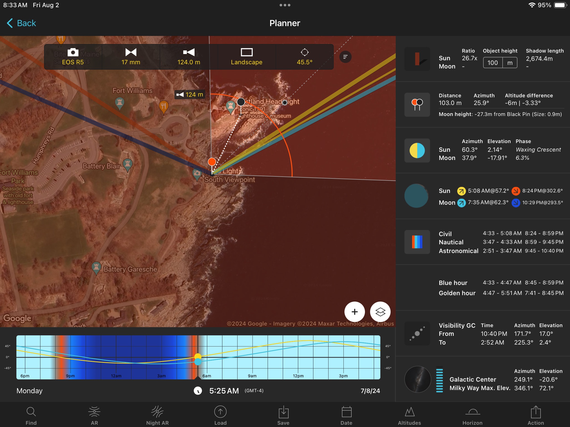The height and width of the screenshot is (427, 570).
Task: Show the Altitudes view
Action: point(409,416)
